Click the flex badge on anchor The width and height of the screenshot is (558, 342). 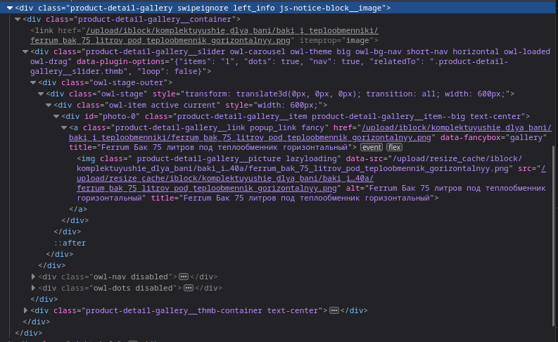(x=394, y=147)
